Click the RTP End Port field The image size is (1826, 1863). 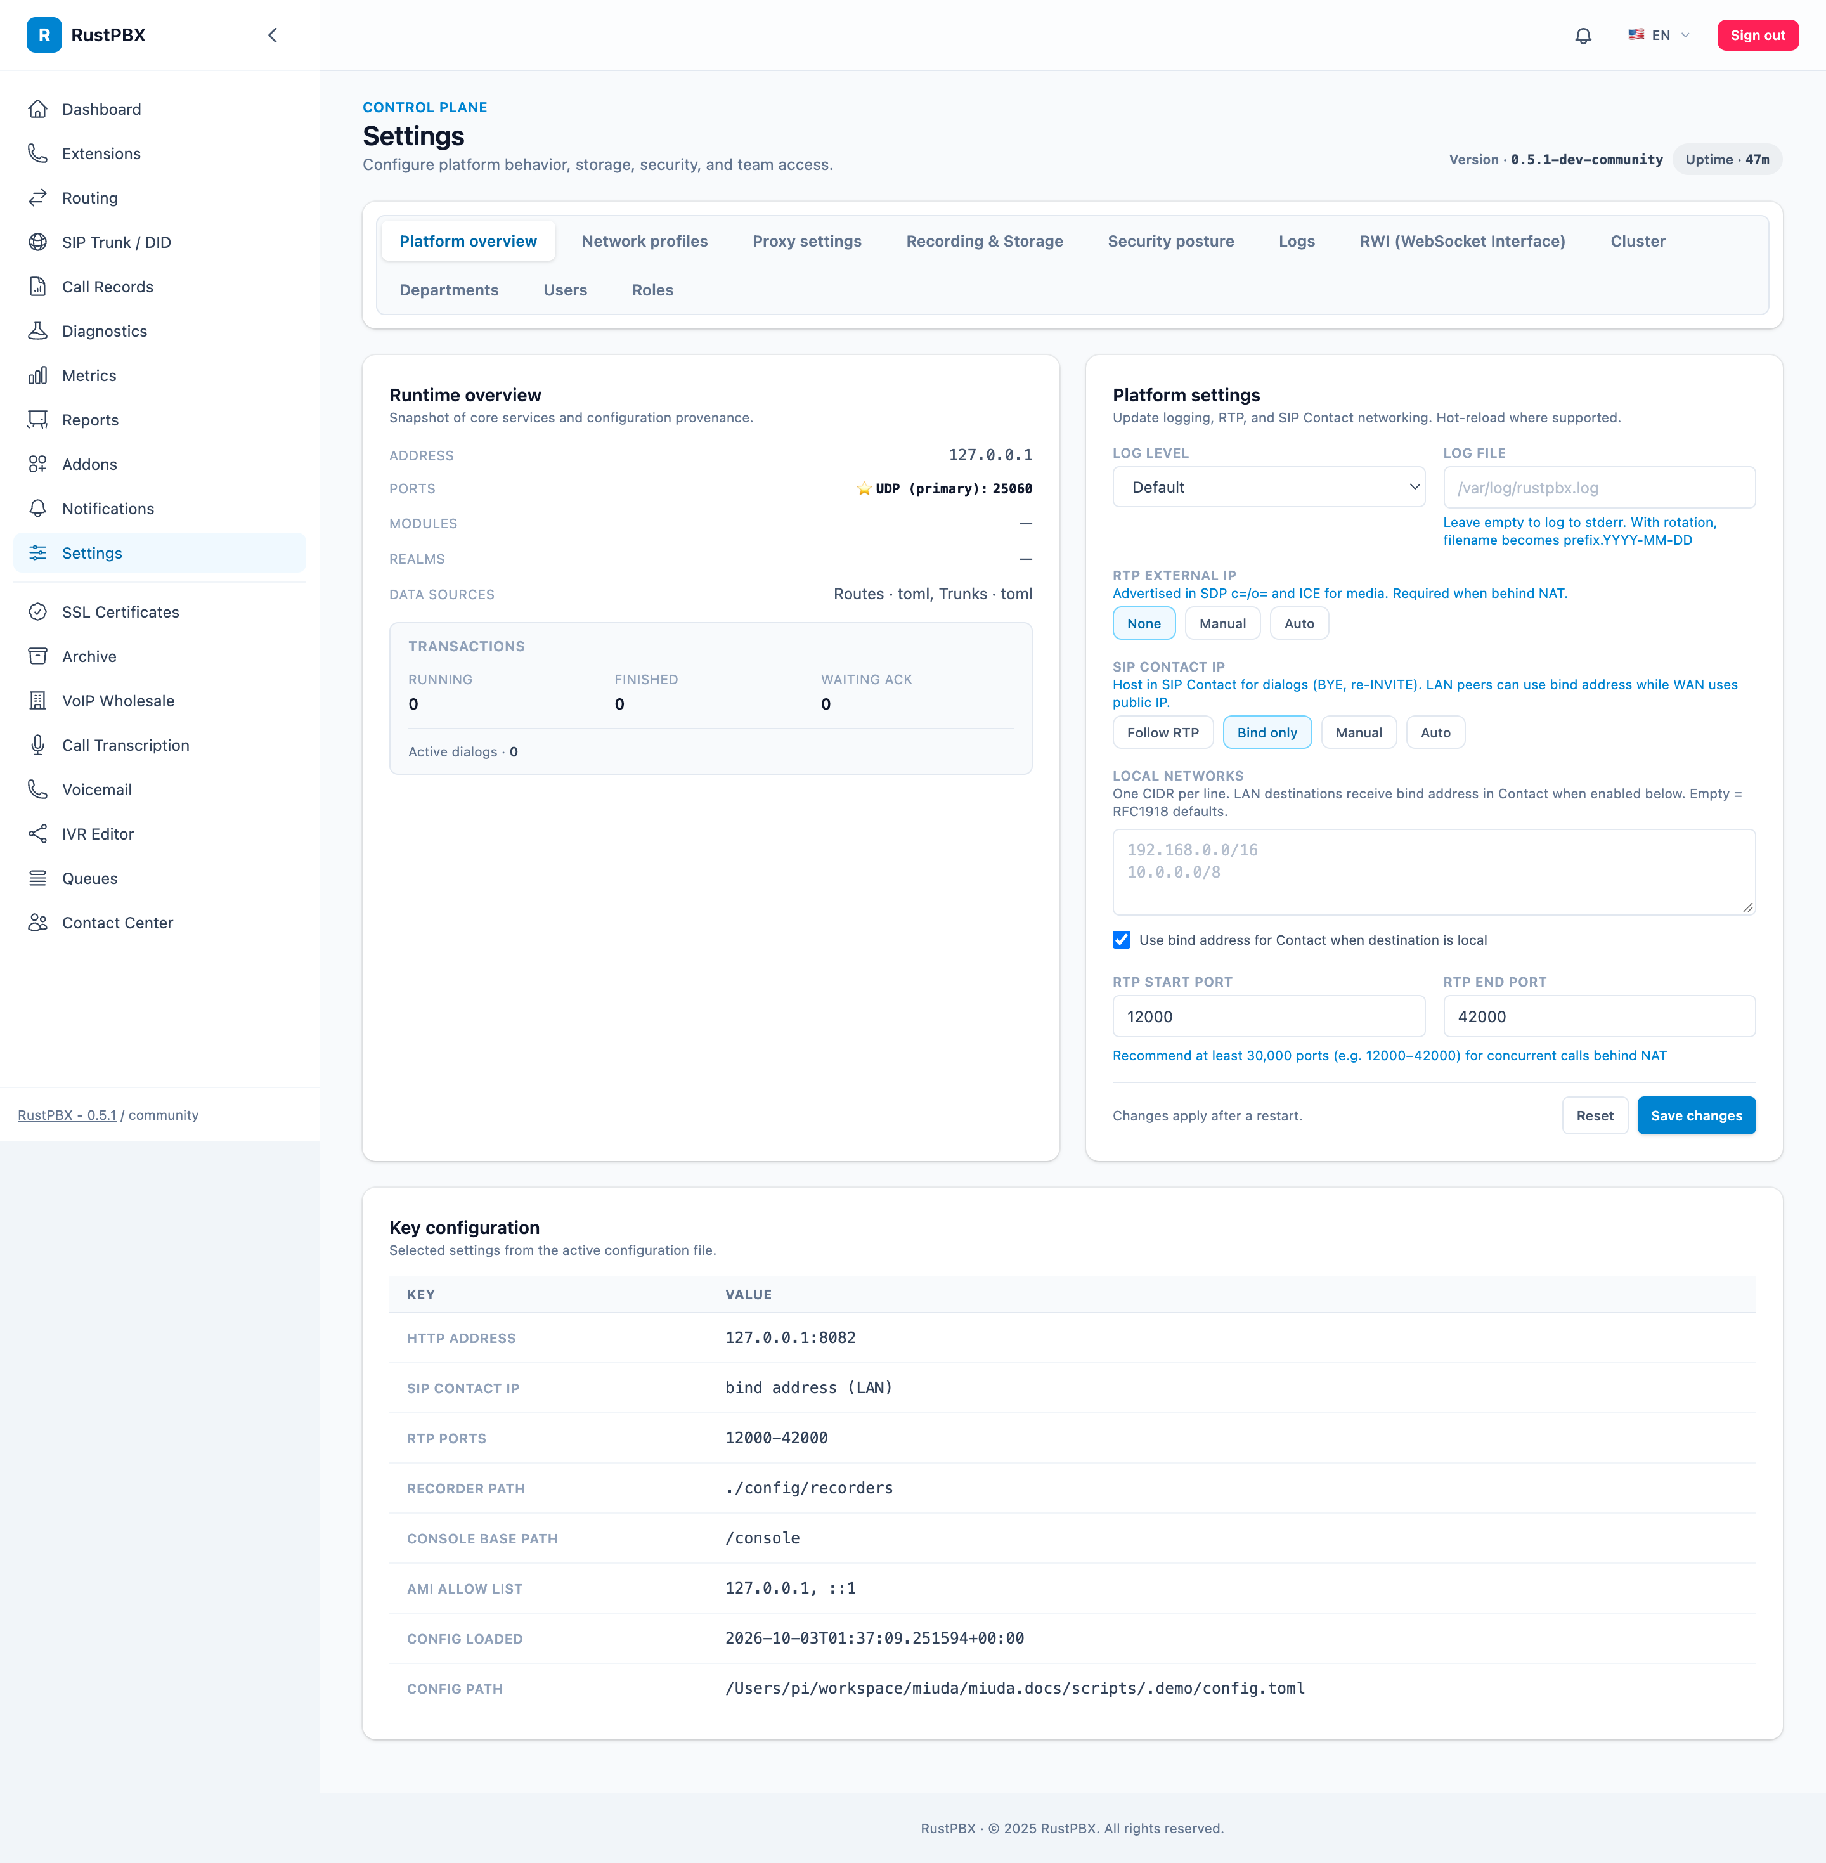[x=1599, y=1017]
